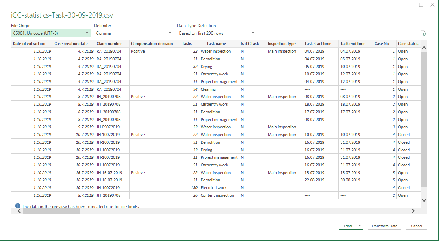Image resolution: width=439 pixels, height=241 pixels.
Task: Open the File Origin dropdown
Action: click(x=51, y=33)
